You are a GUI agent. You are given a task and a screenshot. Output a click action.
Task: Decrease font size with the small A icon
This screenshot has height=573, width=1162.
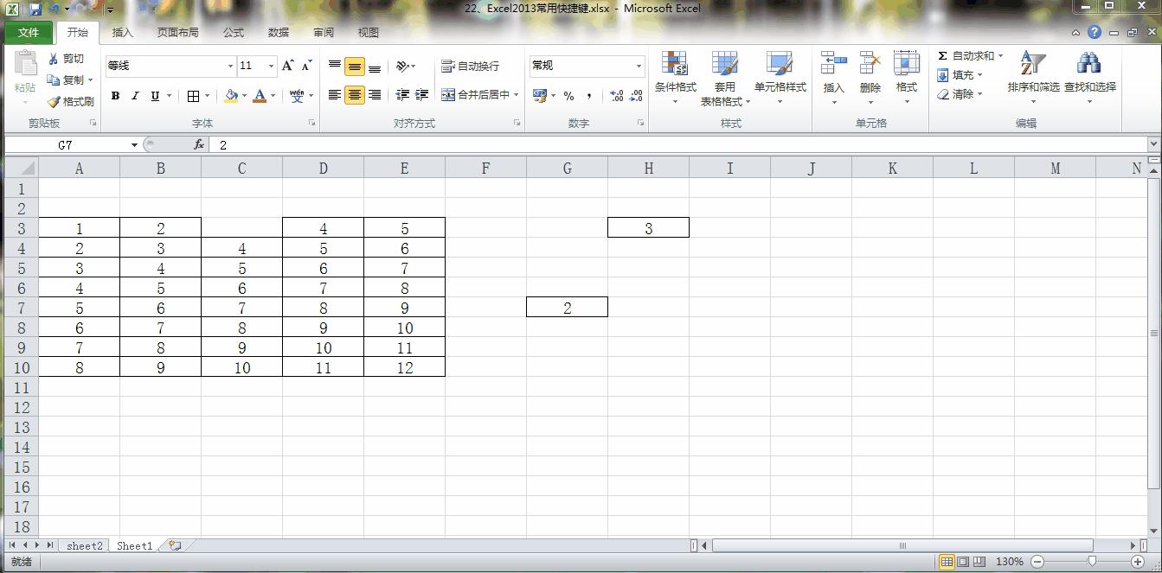coord(307,66)
